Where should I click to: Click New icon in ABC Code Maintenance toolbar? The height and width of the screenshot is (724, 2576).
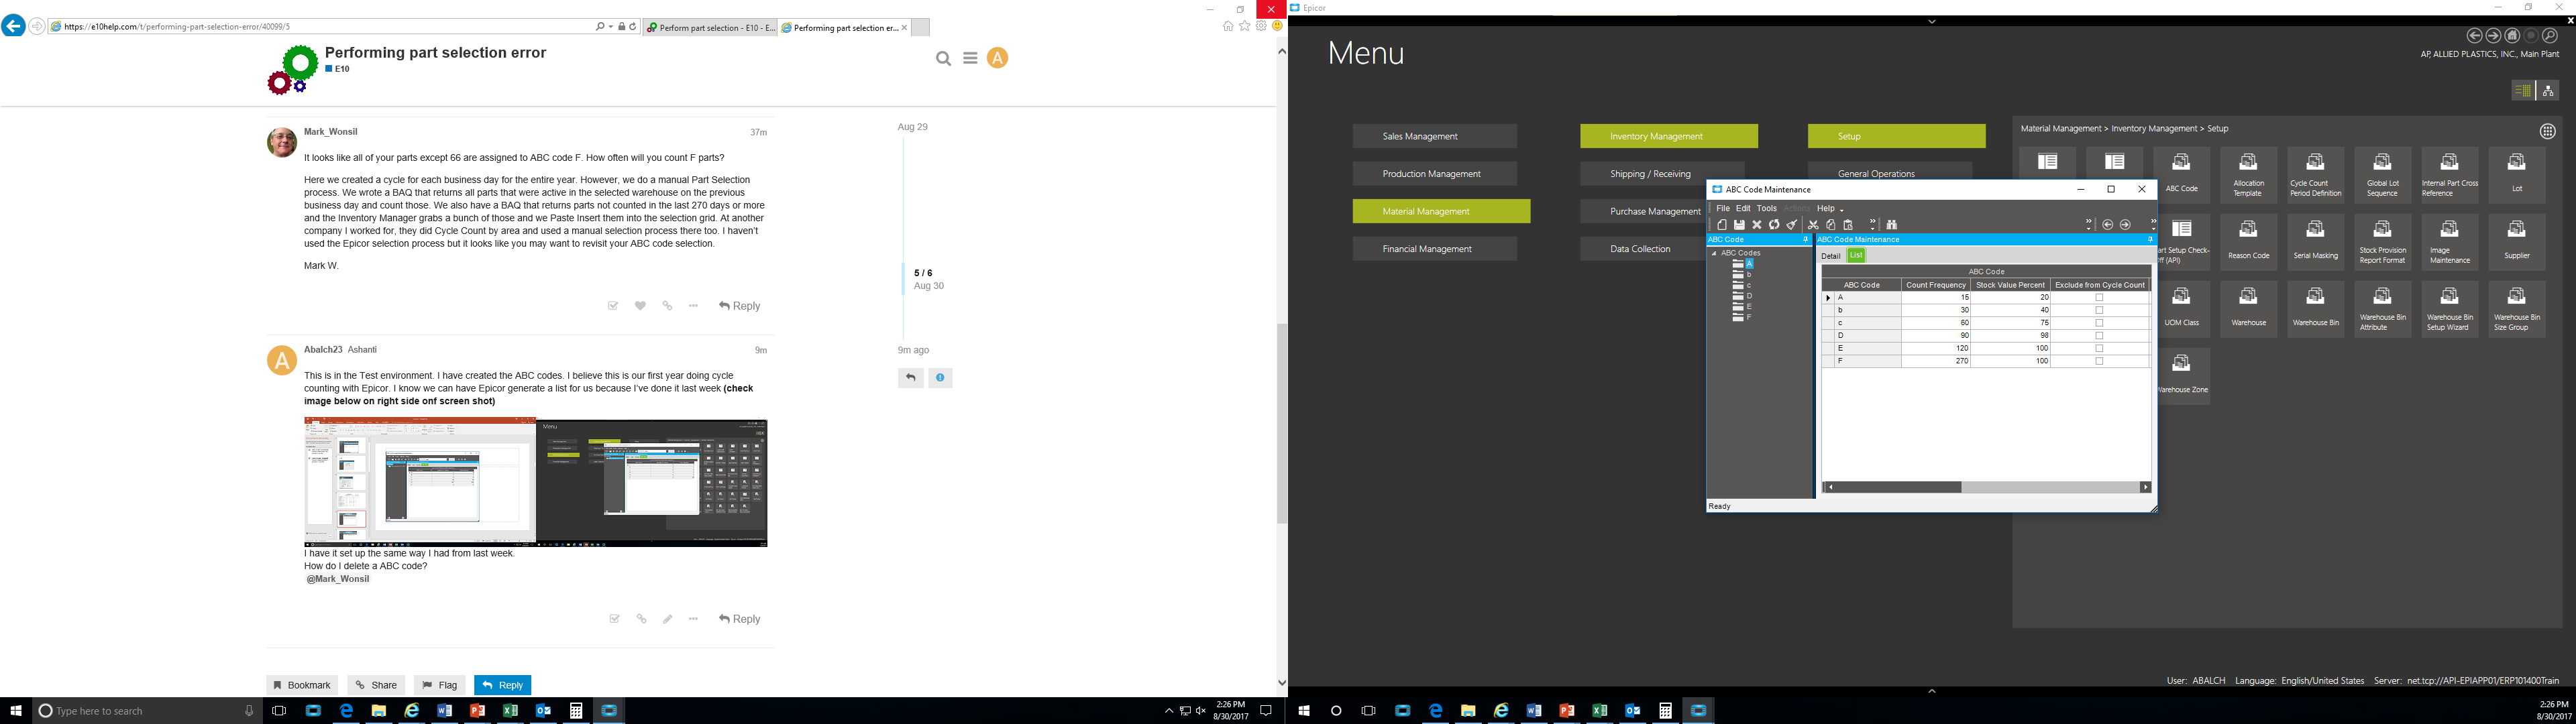[x=1721, y=225]
